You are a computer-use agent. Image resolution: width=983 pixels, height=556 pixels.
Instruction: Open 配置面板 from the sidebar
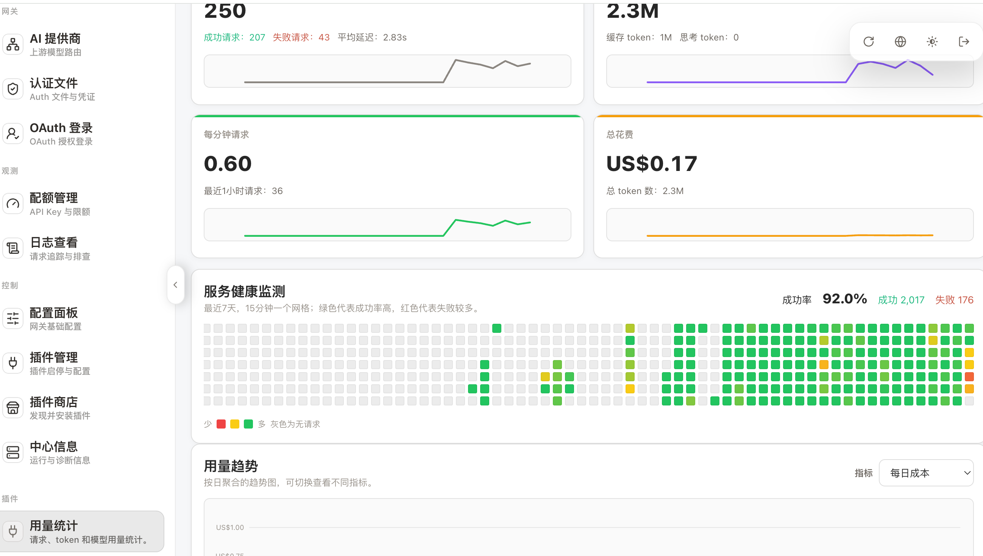click(82, 318)
